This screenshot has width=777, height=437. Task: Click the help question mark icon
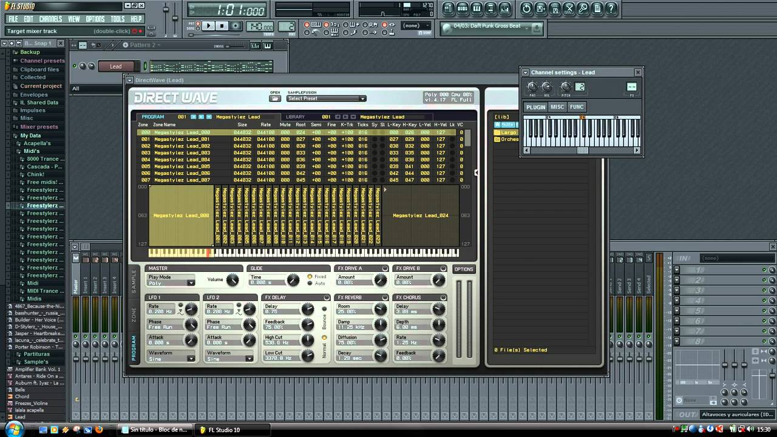611,8
